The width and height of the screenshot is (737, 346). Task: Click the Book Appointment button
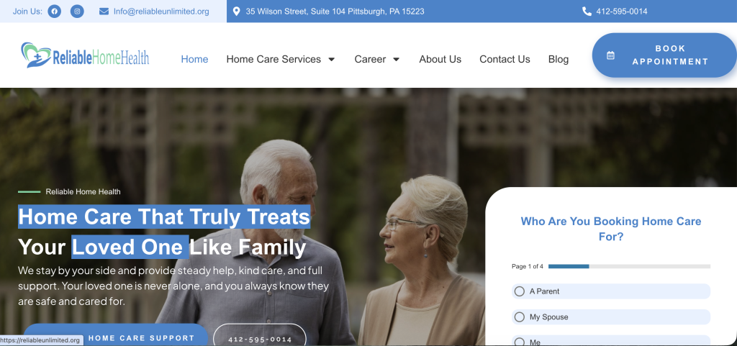point(664,55)
